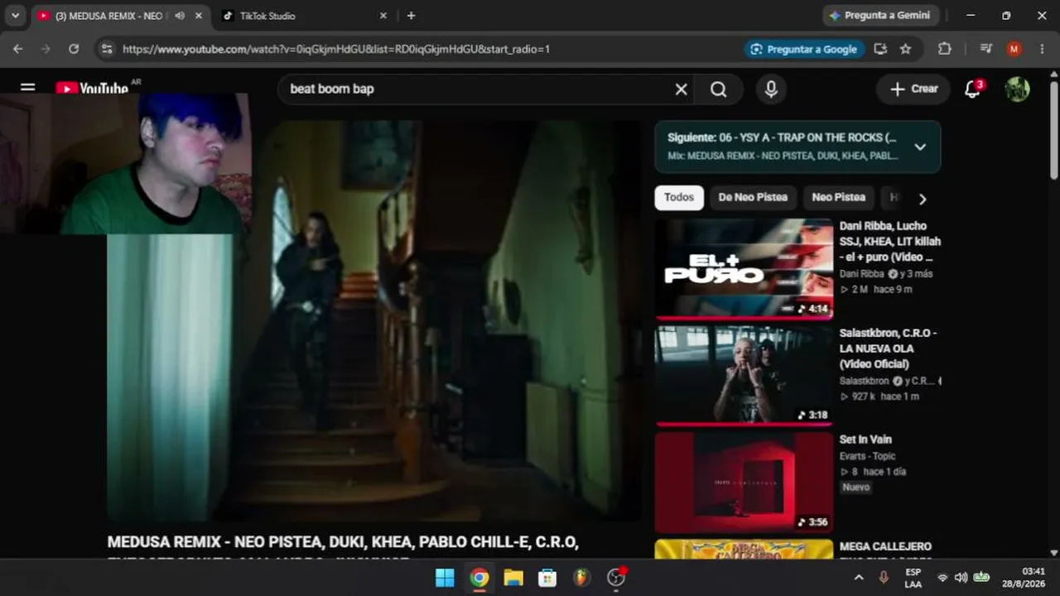Show hidden system tray icons

(859, 578)
